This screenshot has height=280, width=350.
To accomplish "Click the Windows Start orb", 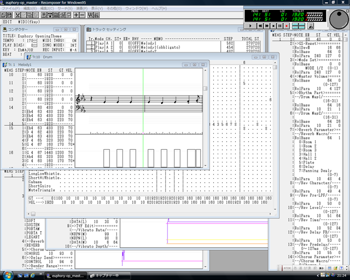I will coord(7,275).
